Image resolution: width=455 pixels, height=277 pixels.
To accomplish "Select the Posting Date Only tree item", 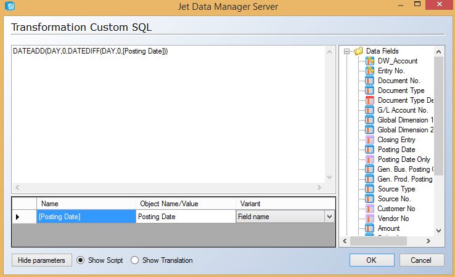I will tap(404, 159).
